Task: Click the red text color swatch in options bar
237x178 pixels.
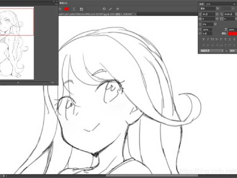Action: click(67, 8)
